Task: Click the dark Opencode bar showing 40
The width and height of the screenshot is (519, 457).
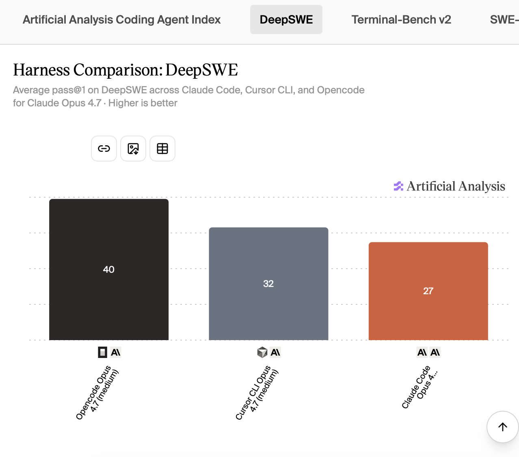Action: coord(109,269)
